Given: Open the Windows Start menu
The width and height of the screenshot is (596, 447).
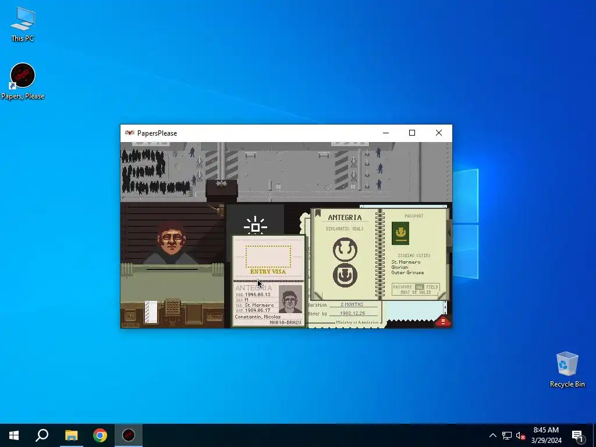Looking at the screenshot, I should click(14, 435).
